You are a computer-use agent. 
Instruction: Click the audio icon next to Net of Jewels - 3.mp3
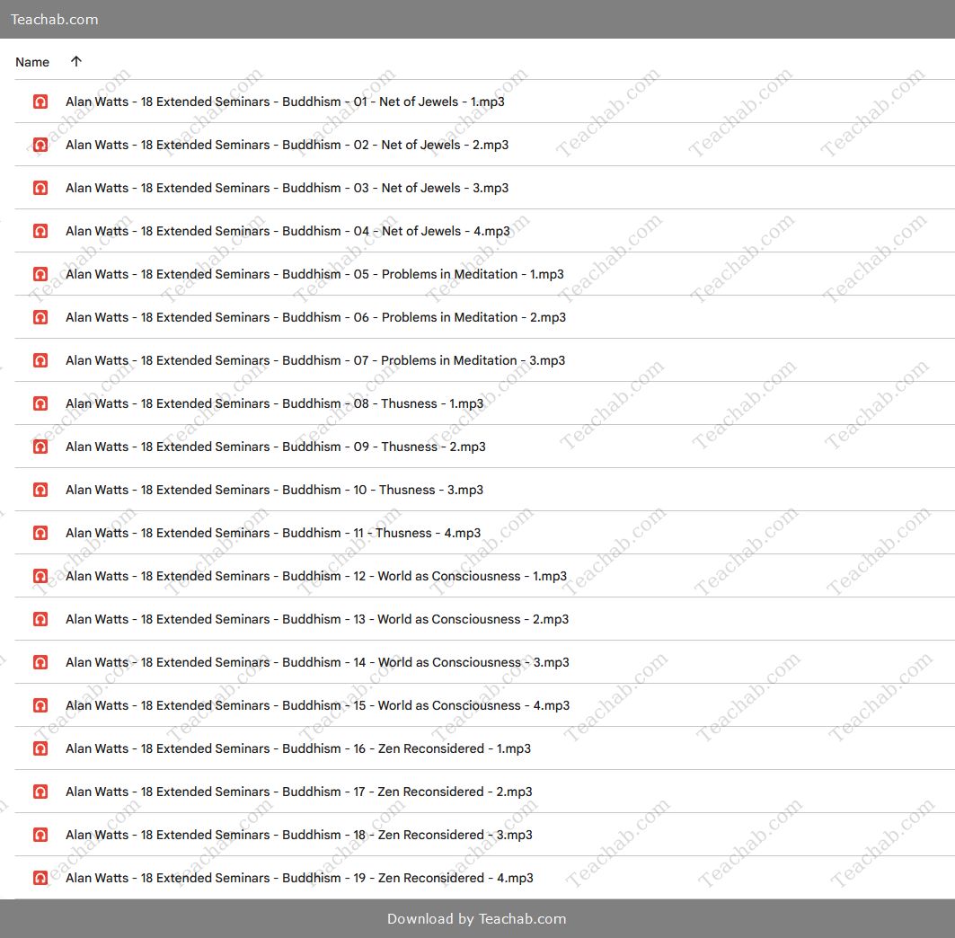pyautogui.click(x=40, y=188)
